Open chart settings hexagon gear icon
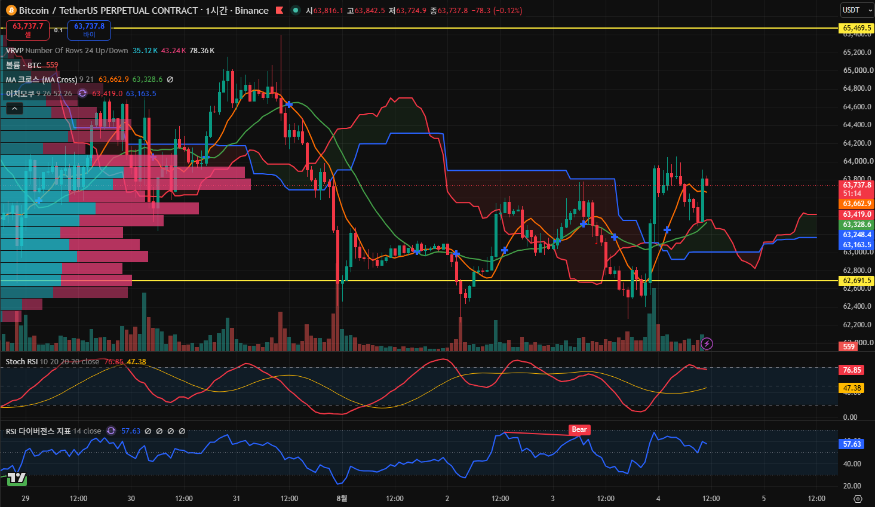The image size is (875, 507). pos(858,499)
